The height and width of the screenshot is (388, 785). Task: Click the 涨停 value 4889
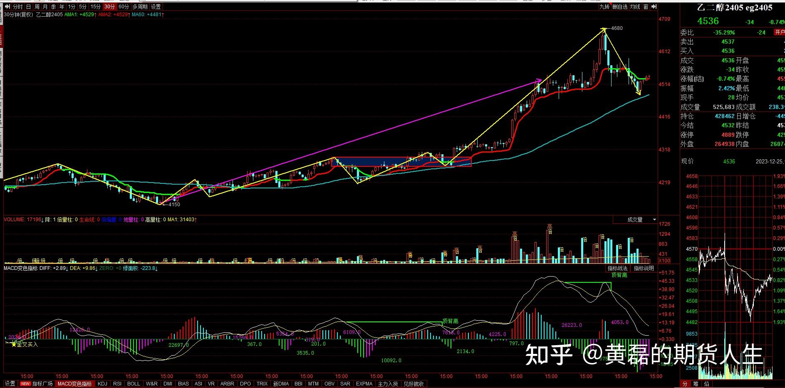tap(728, 135)
